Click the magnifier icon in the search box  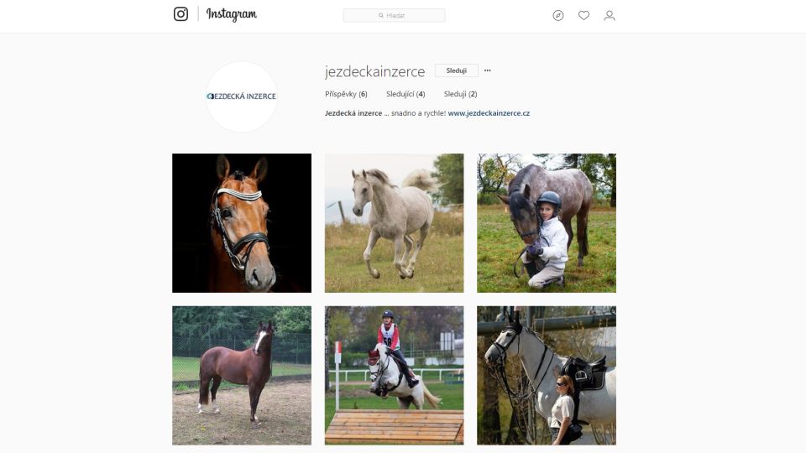pyautogui.click(x=381, y=15)
